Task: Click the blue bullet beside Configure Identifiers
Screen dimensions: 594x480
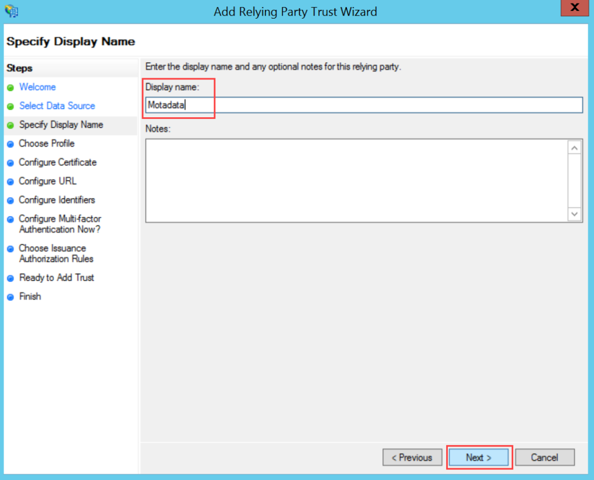Action: (x=10, y=201)
